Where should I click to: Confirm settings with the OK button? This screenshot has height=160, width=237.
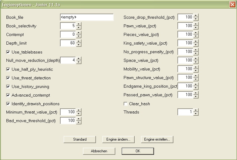tap(138, 151)
